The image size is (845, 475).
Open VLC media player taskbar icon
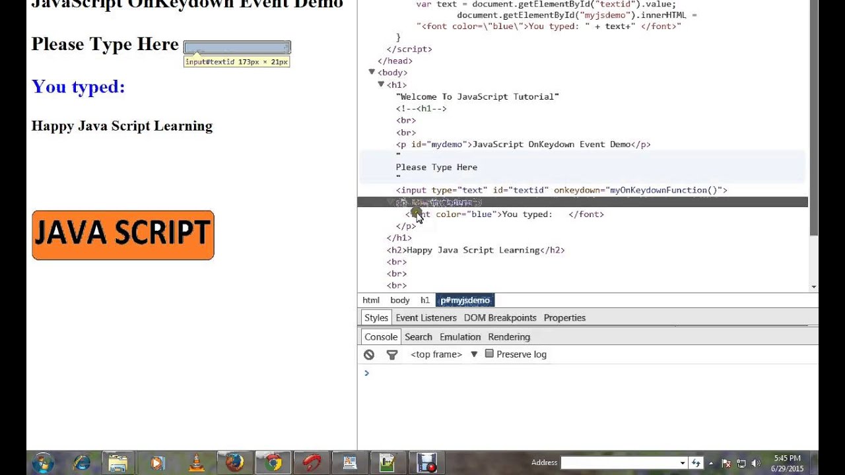(196, 462)
